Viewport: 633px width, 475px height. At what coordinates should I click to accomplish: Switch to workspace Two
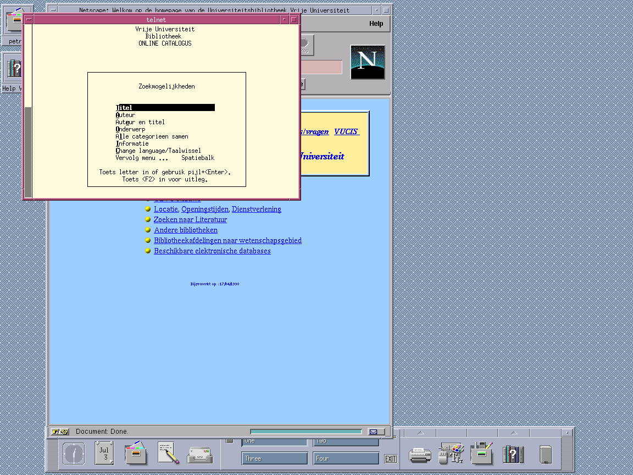pyautogui.click(x=346, y=442)
